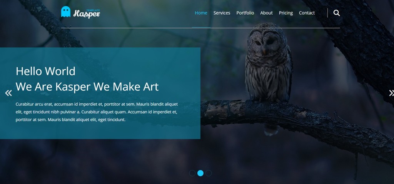Click the Kasper script wordmark
Viewport: 394px width, 184px height.
87,14
